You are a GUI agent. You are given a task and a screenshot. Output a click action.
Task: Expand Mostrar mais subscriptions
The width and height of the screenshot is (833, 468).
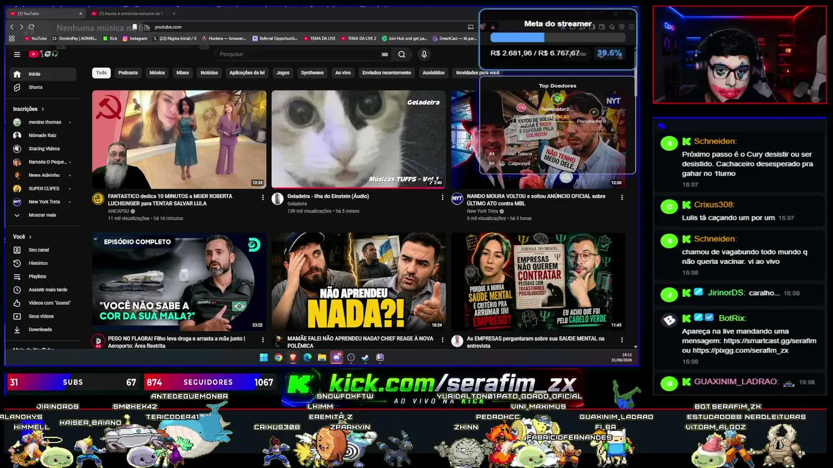pos(43,215)
